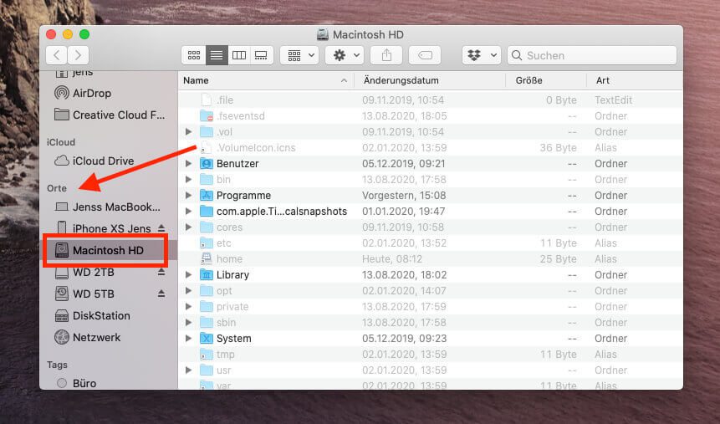Open DiskStation in the sidebar
The image size is (720, 424).
point(92,316)
